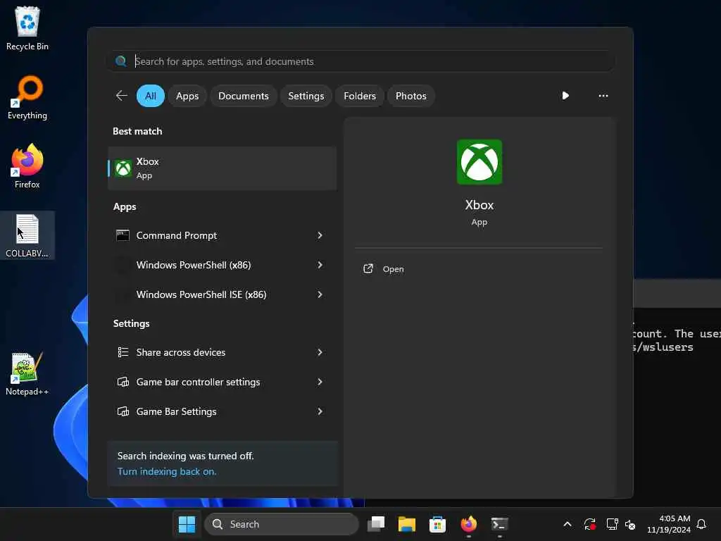Expand Game Bar Settings chevron
Screen dimensions: 721x541
320,411
